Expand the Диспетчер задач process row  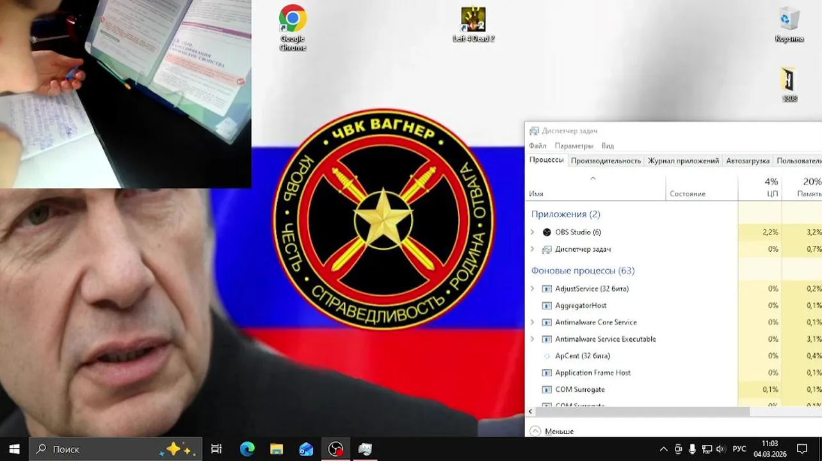(532, 249)
